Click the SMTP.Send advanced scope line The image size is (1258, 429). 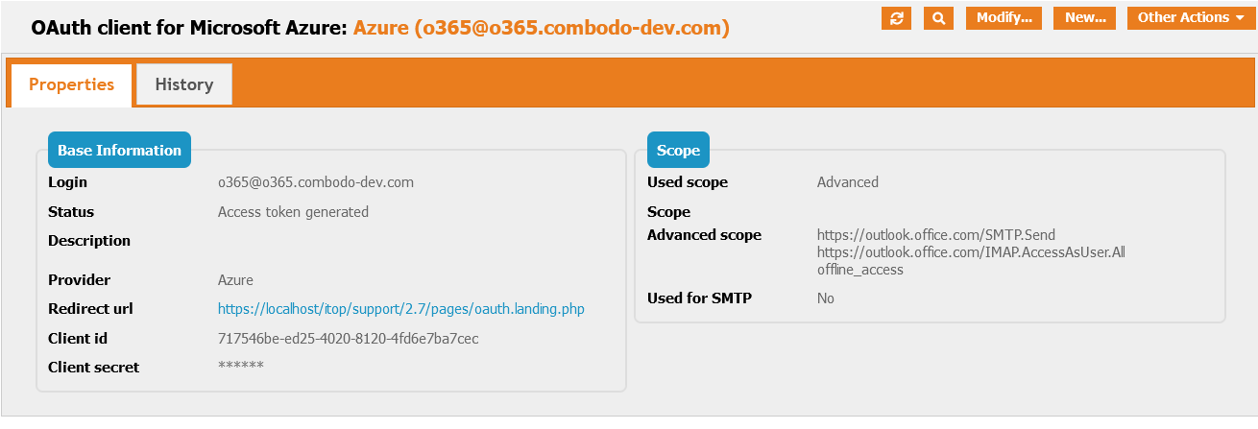[936, 234]
